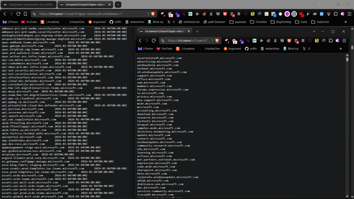Open the blue FI extension in the back window's toolbar
Image resolution: width=354 pixels, height=199 pixels.
tap(322, 14)
